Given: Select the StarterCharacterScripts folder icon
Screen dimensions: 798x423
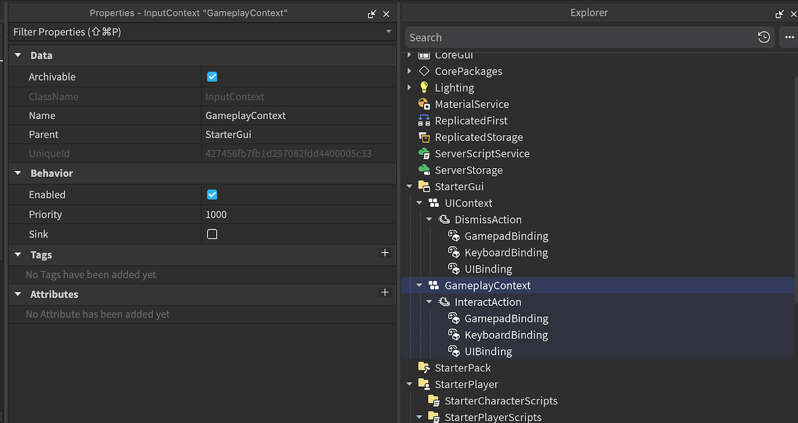Looking at the screenshot, I should click(434, 400).
